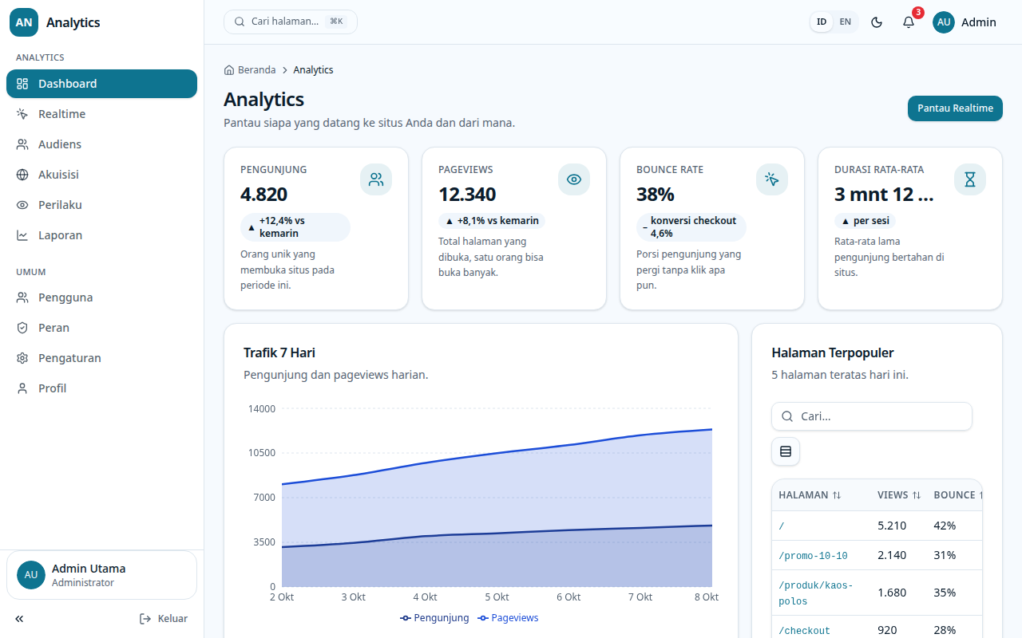Click the konversi checkout 4,6% badge
The width and height of the screenshot is (1022, 638).
point(691,227)
